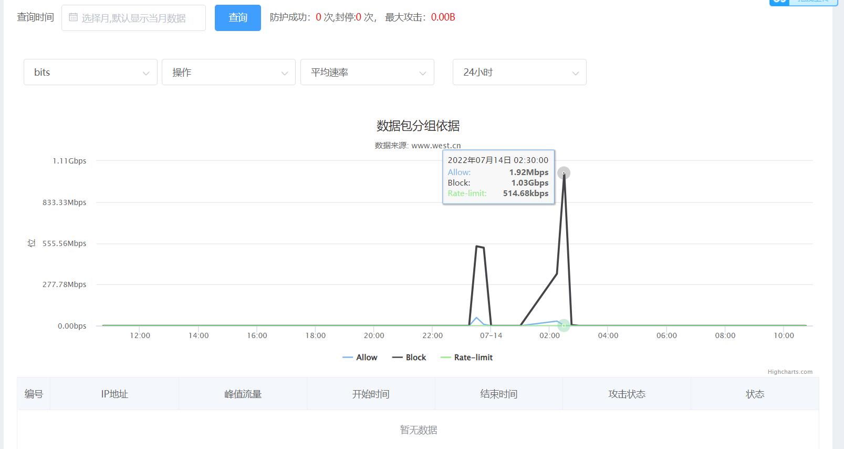Click the 攻击状态 column header

tap(627, 394)
